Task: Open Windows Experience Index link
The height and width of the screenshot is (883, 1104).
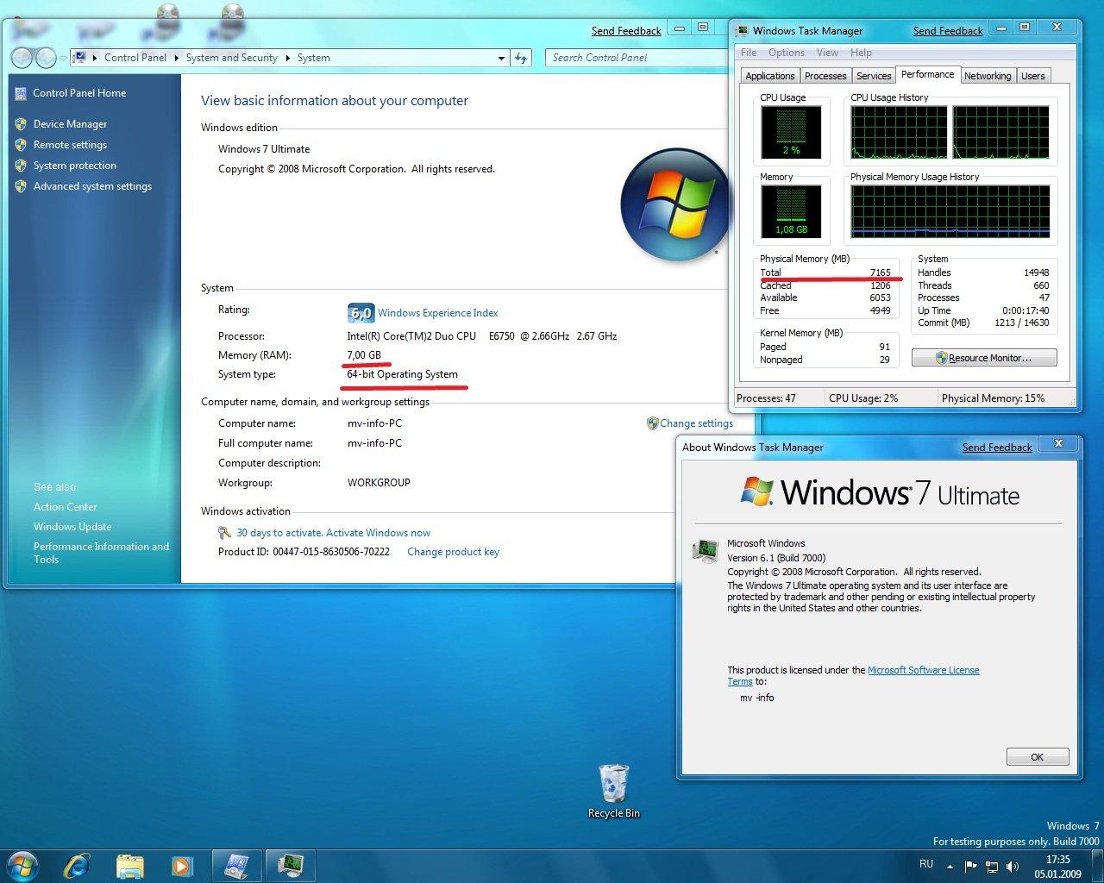Action: tap(437, 313)
